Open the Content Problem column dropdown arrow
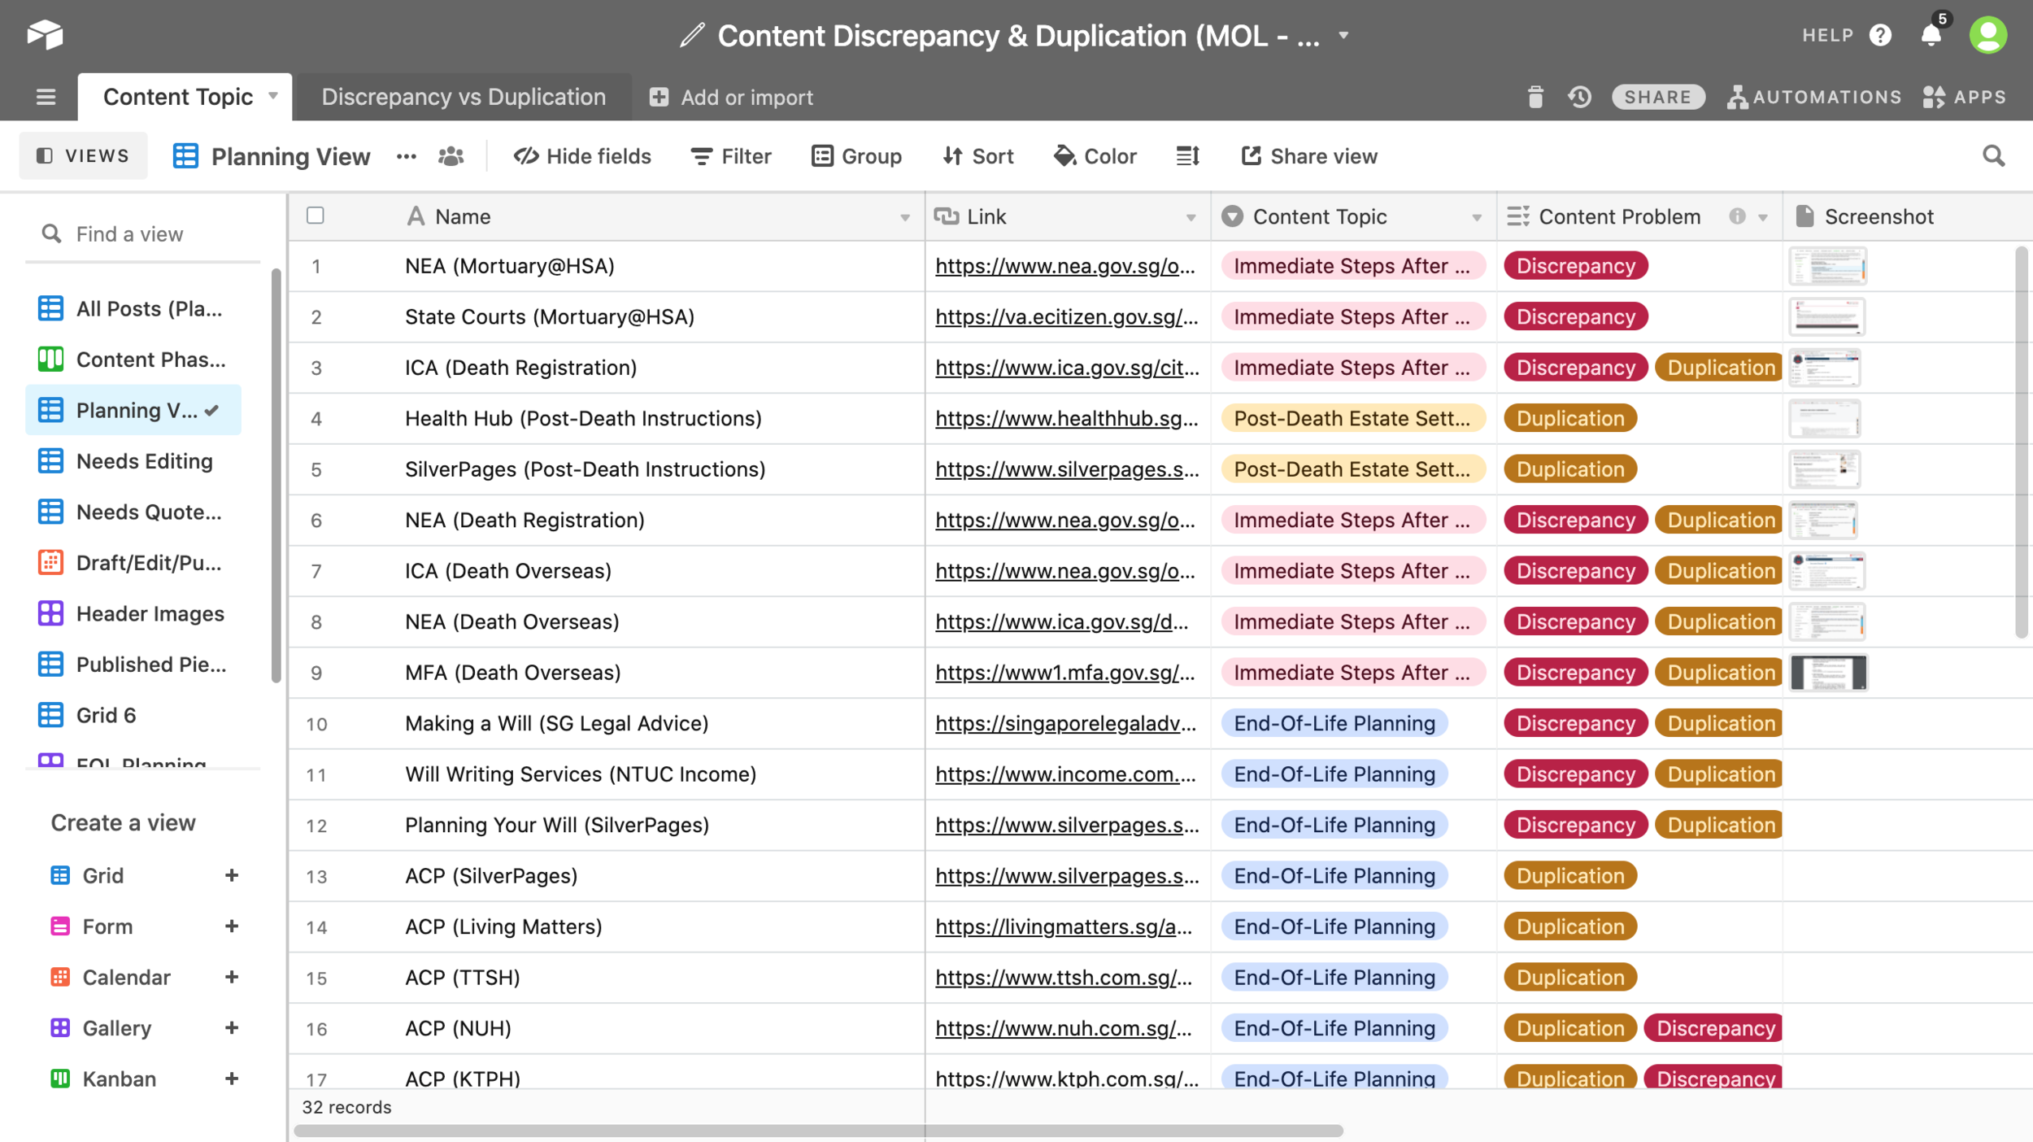 (1763, 217)
